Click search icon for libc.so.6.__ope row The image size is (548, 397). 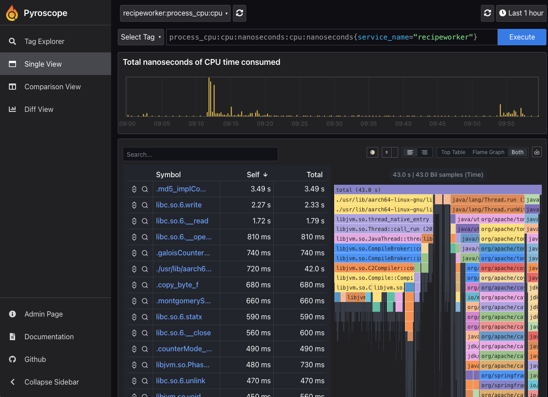click(x=145, y=237)
